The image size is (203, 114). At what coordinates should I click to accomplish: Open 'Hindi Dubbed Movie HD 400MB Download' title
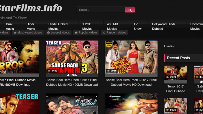(72, 82)
